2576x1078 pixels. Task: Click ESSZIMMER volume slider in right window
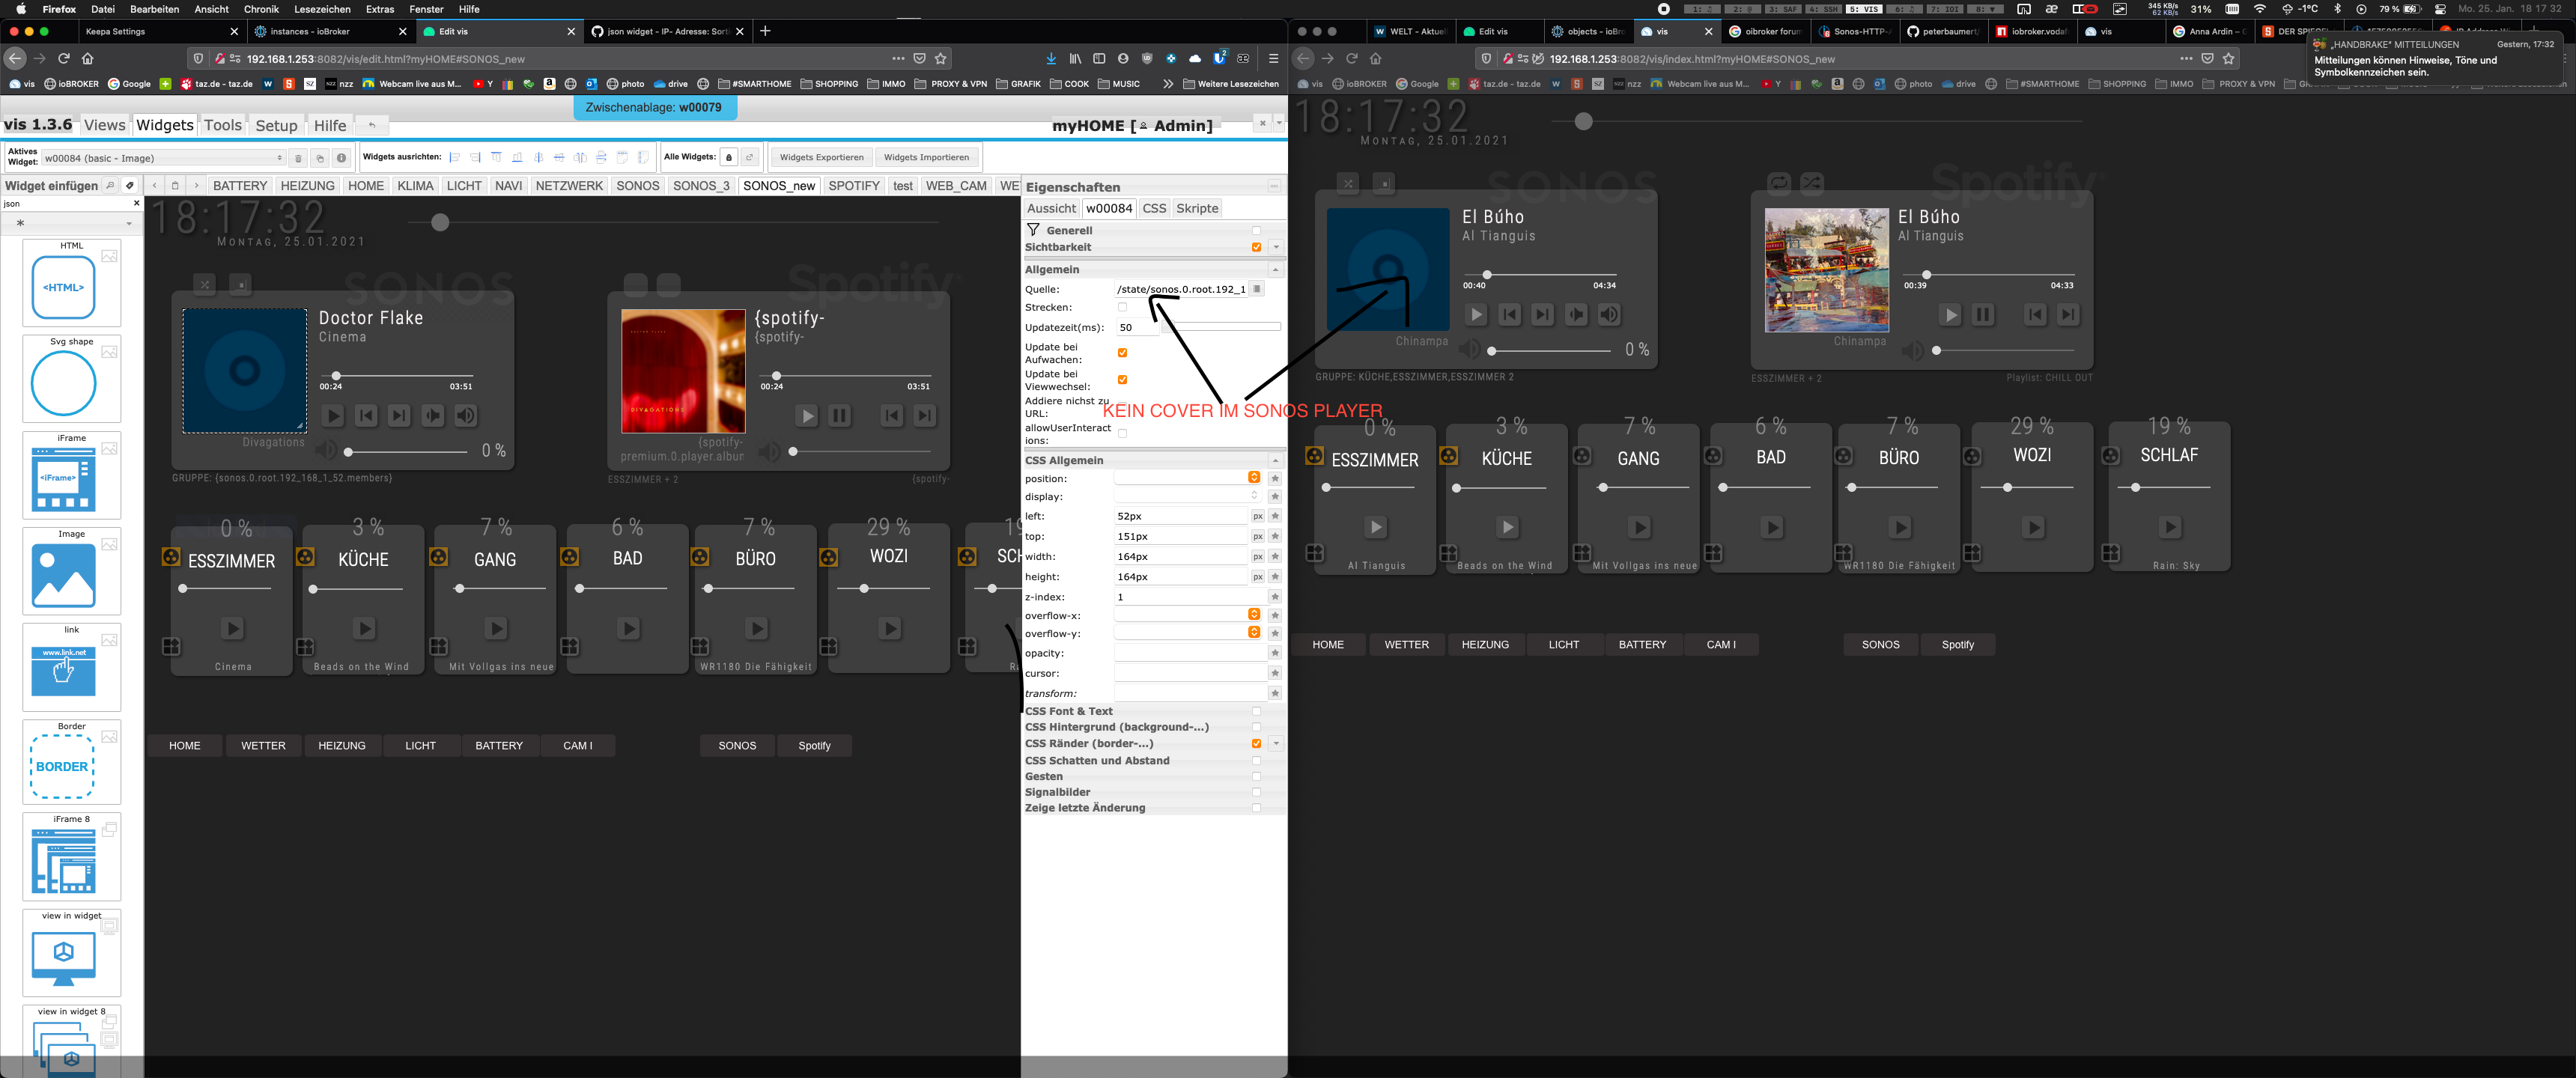tap(1370, 488)
